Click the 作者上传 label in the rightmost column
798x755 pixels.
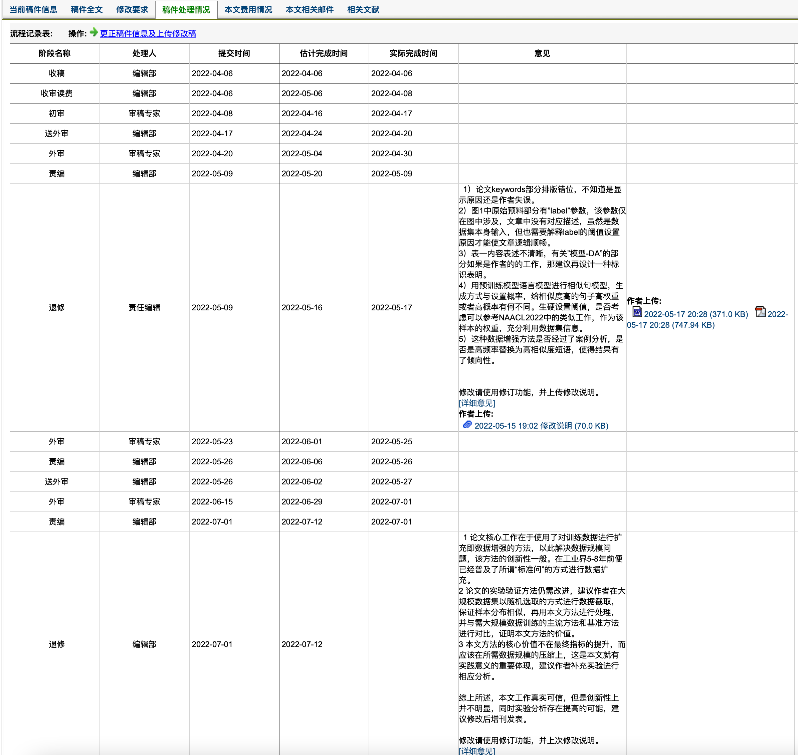point(644,301)
